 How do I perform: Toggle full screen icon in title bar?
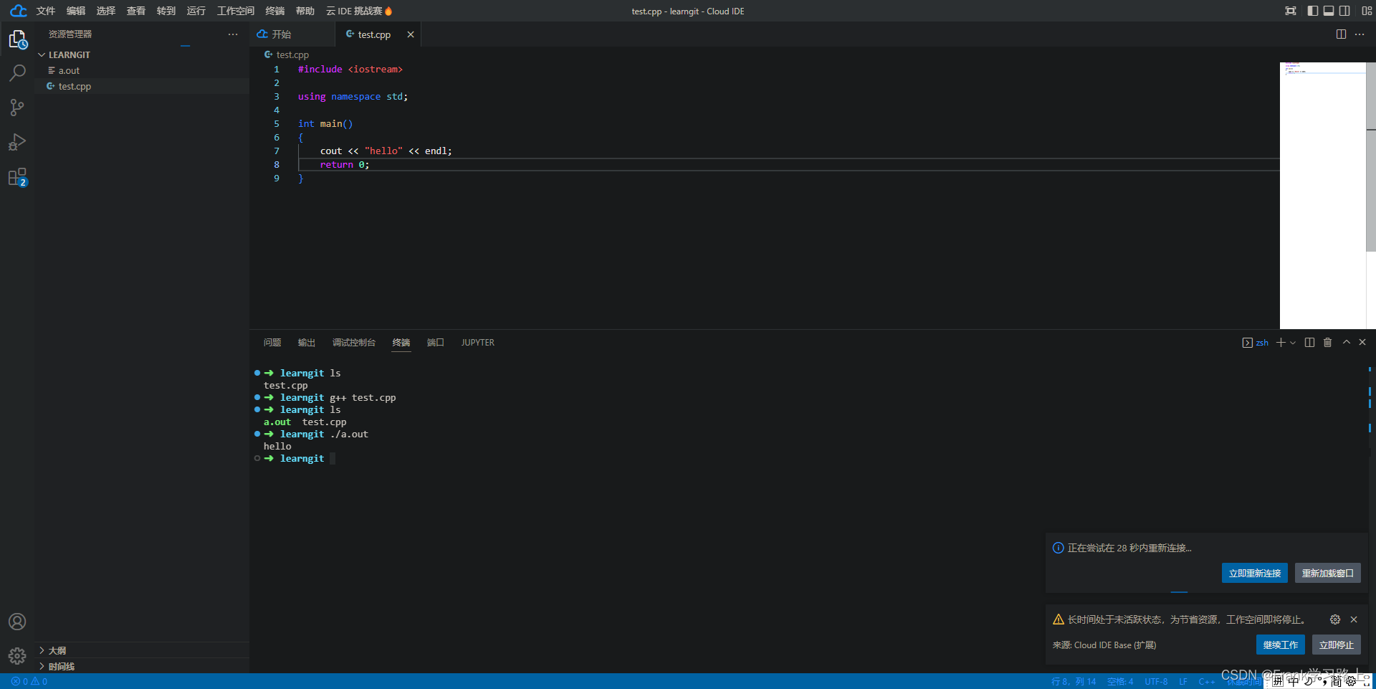point(1291,11)
